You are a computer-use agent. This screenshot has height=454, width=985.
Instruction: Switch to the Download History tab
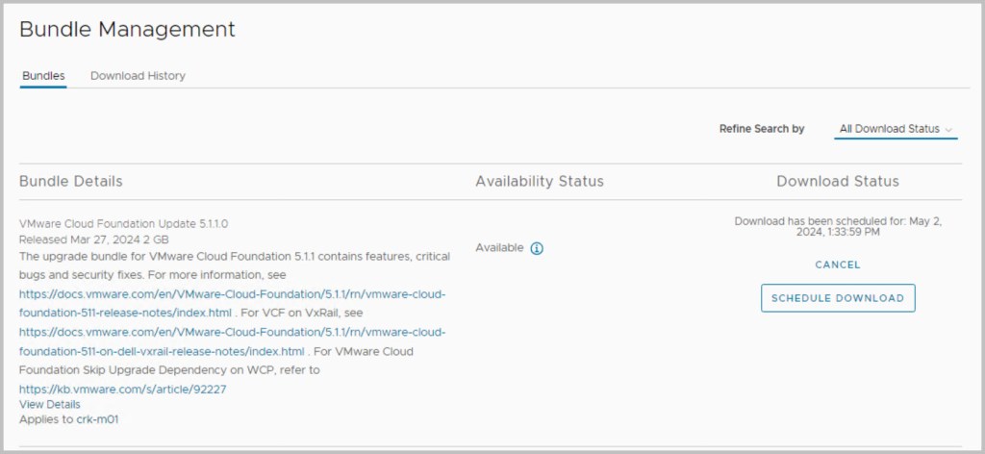(138, 76)
